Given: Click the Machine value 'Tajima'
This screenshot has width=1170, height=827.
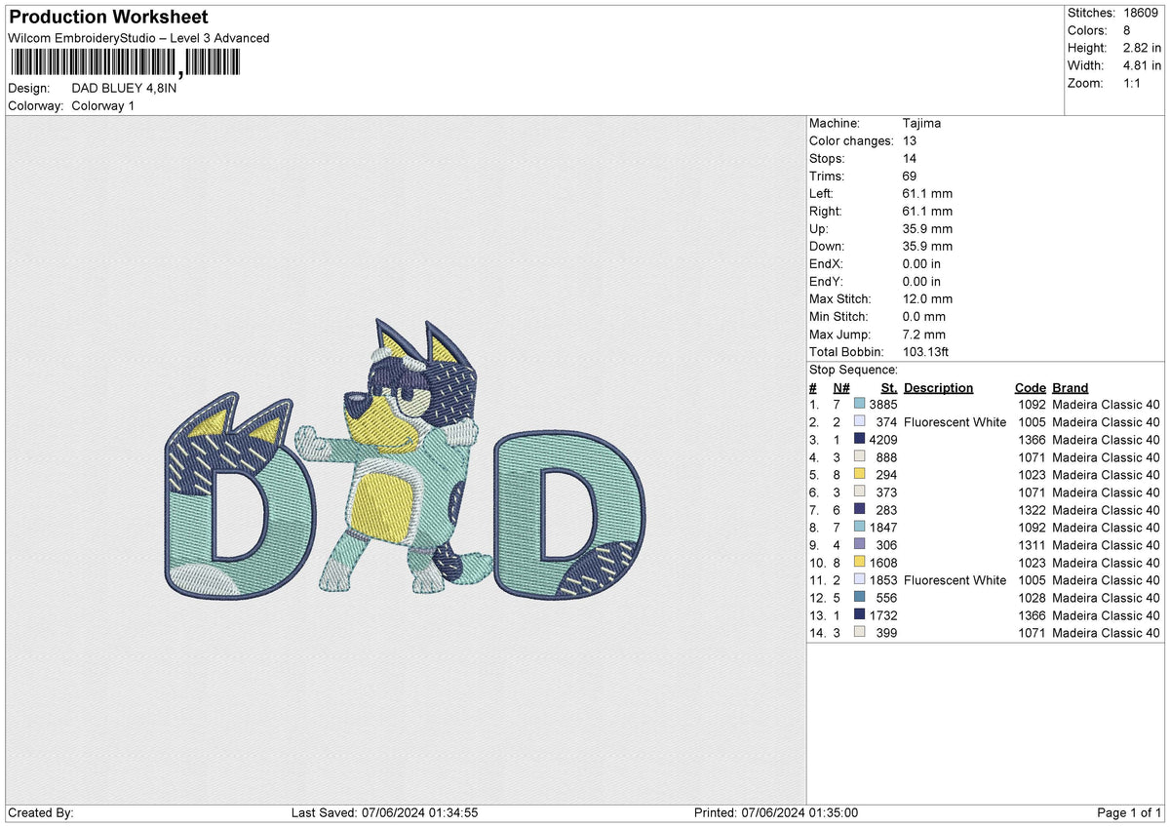Looking at the screenshot, I should coord(921,123).
